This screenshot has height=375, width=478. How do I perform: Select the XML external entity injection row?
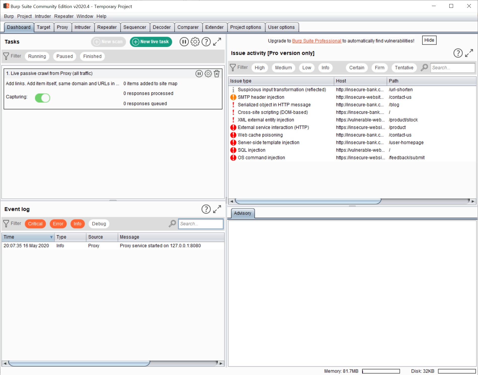coord(352,120)
